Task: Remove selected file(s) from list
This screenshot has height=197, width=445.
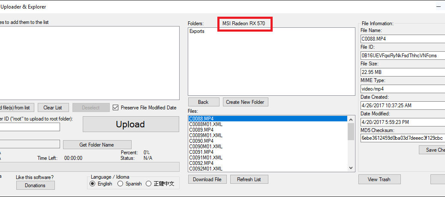Action: [x=17, y=108]
